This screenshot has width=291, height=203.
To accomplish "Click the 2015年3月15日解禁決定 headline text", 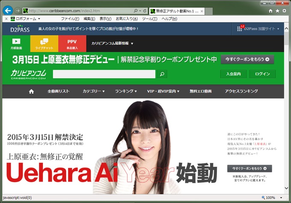I will coord(45,137).
